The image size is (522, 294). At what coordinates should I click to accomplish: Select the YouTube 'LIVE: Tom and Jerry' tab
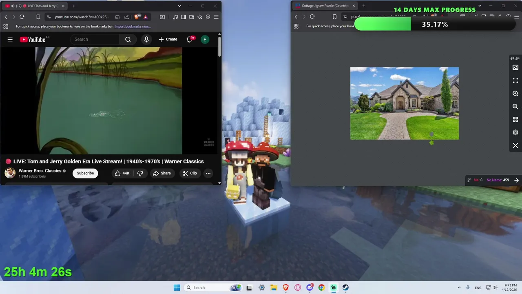35,6
